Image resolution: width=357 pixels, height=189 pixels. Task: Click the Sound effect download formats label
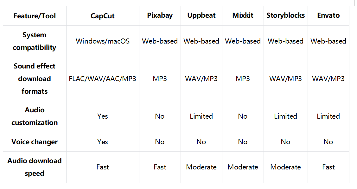[x=35, y=79]
